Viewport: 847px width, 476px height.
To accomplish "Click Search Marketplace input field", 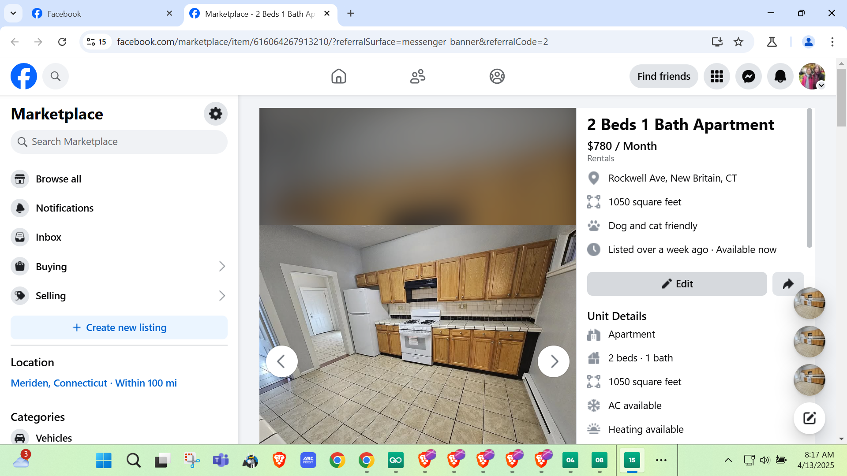I will coord(119,142).
